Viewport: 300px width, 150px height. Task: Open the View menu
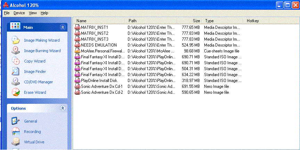[x=33, y=13]
